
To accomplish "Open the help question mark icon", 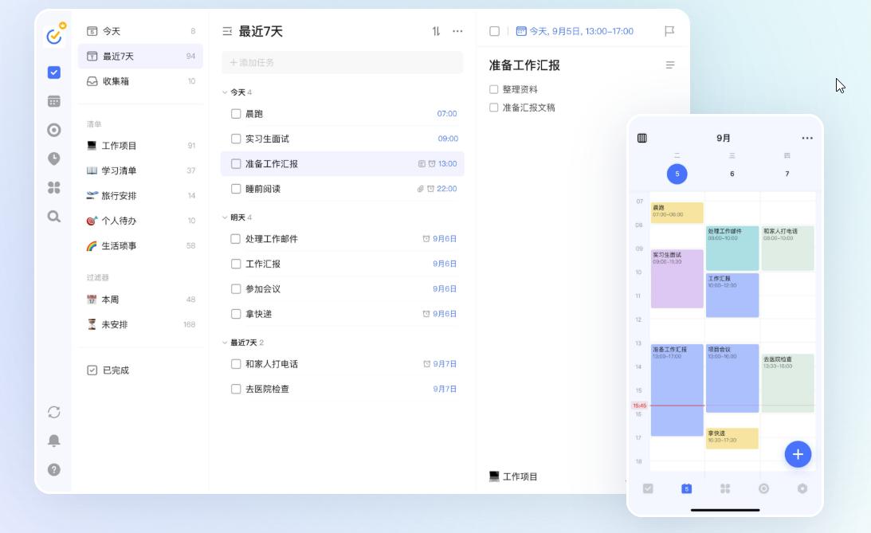I will tap(54, 469).
